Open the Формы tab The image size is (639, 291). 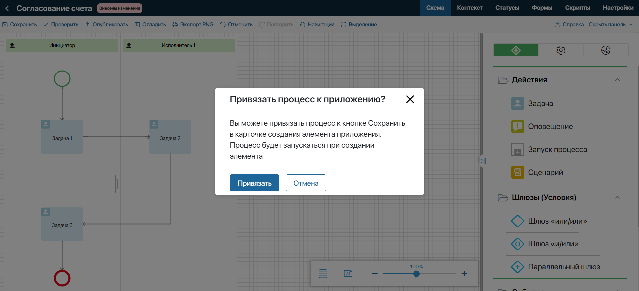point(542,8)
